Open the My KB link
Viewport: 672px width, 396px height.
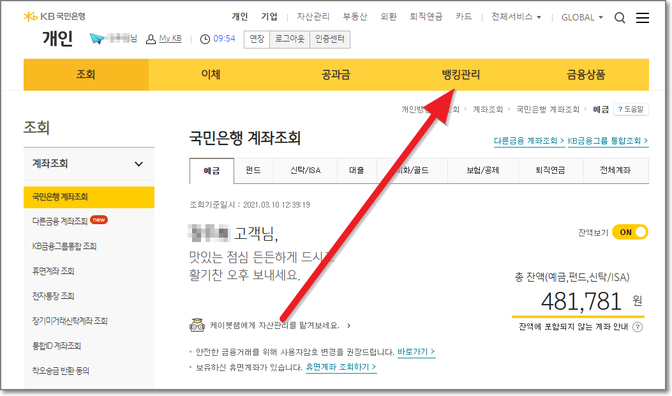point(170,38)
